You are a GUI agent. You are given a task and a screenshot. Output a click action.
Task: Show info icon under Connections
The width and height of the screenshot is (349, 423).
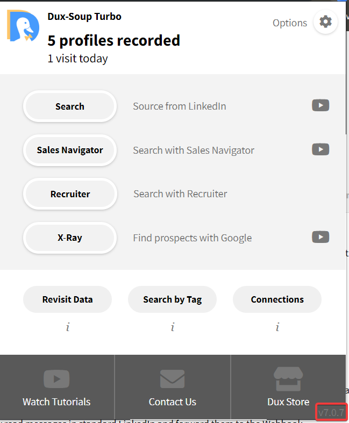277,327
